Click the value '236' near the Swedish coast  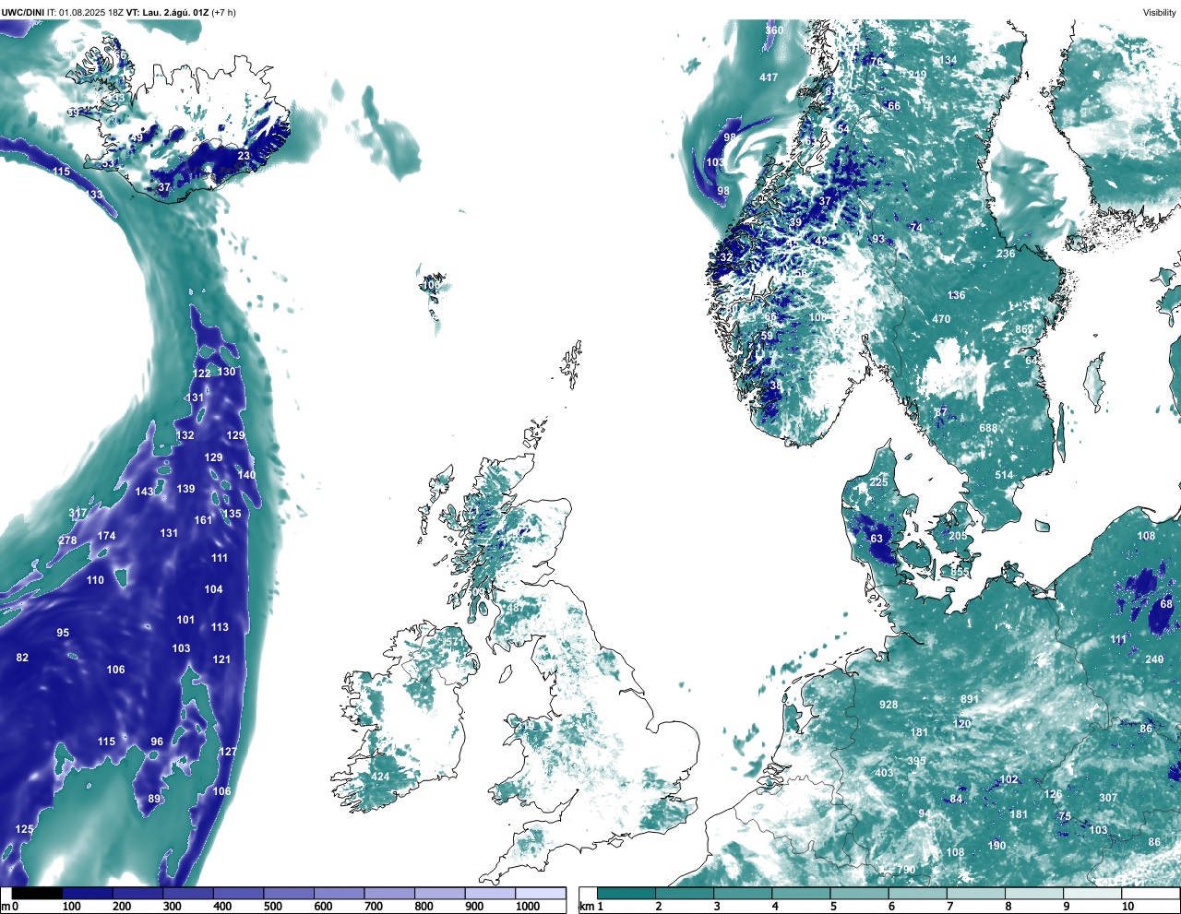[1006, 254]
